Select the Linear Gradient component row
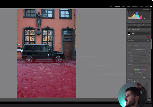The image size is (153, 107). [x=139, y=40]
